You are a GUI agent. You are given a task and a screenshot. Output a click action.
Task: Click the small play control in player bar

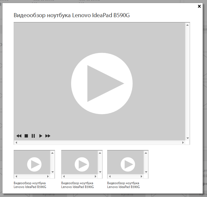41,136
